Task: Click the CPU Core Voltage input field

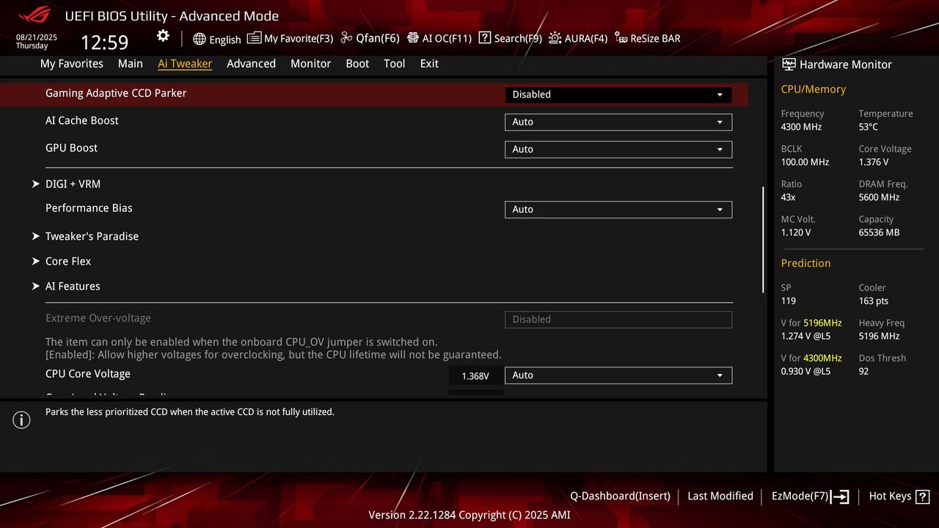Action: tap(475, 375)
